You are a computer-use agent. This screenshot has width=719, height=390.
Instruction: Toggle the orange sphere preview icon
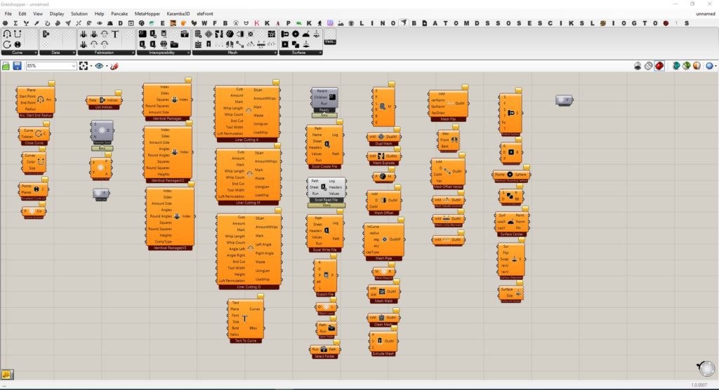697,66
